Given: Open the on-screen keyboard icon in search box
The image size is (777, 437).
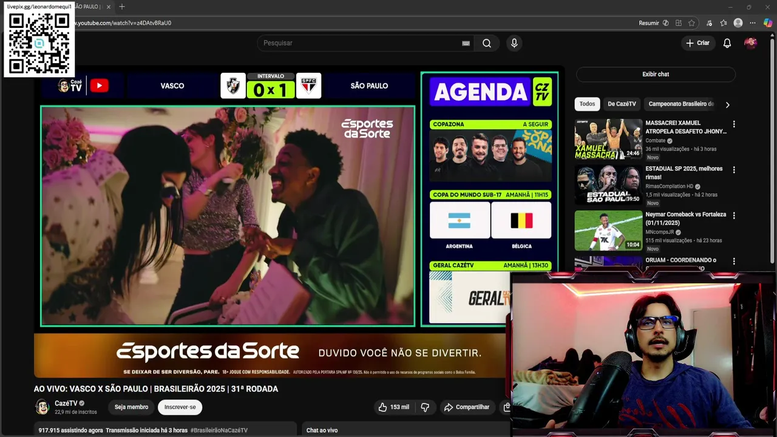Looking at the screenshot, I should (x=466, y=43).
